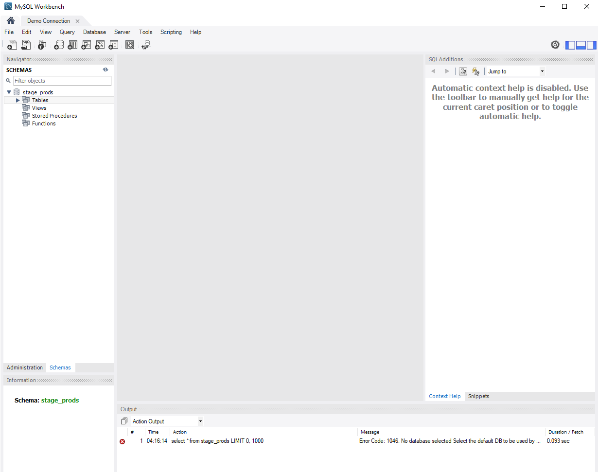Image resolution: width=598 pixels, height=472 pixels.
Task: Open Workbench preferences gear icon
Action: pos(555,45)
